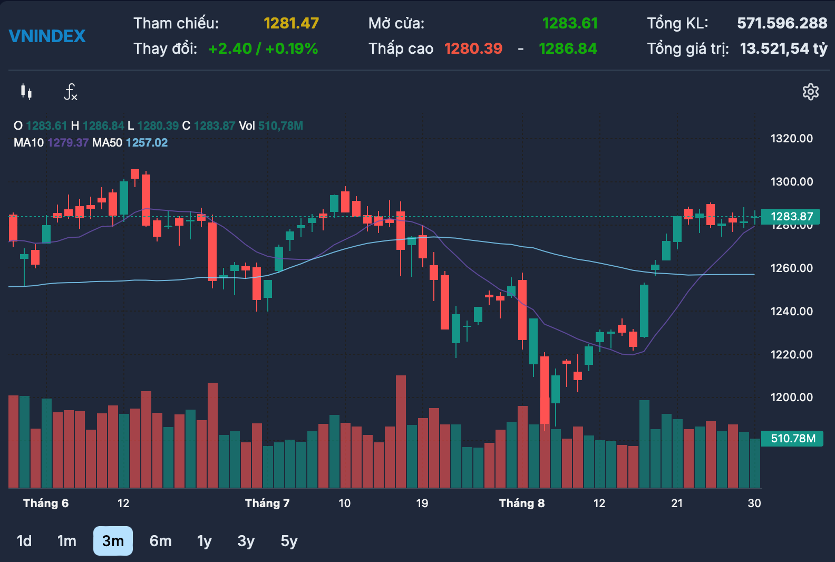This screenshot has height=562, width=835.
Task: Click the VNINDEX ticker title
Action: pos(47,36)
